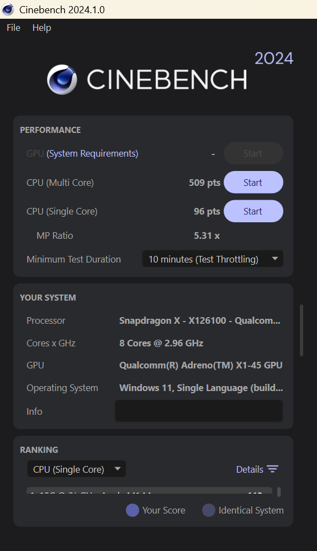Click the Details filter lines icon

pos(273,469)
